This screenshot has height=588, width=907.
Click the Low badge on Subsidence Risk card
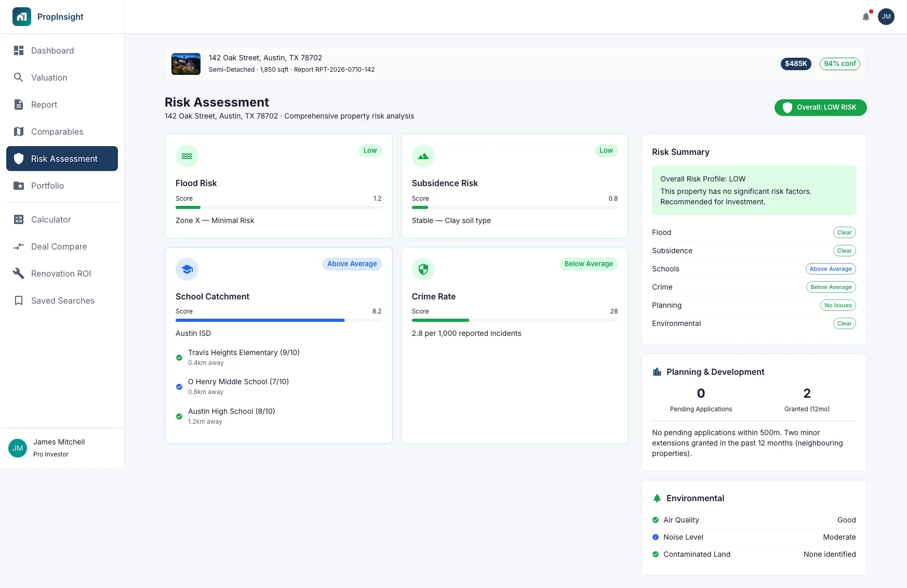606,151
